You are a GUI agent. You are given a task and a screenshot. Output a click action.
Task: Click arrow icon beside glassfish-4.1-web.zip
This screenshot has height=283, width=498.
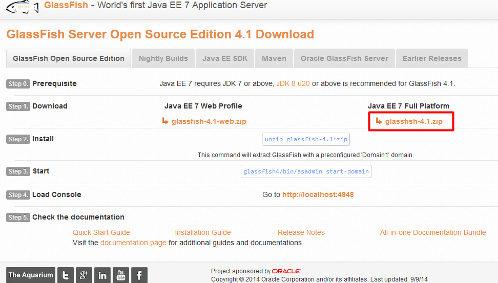(165, 121)
